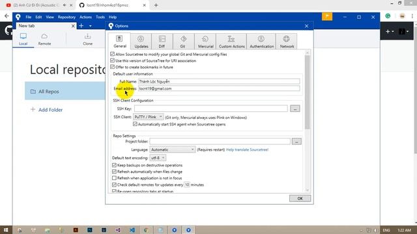Open the Repository menu

click(66, 17)
